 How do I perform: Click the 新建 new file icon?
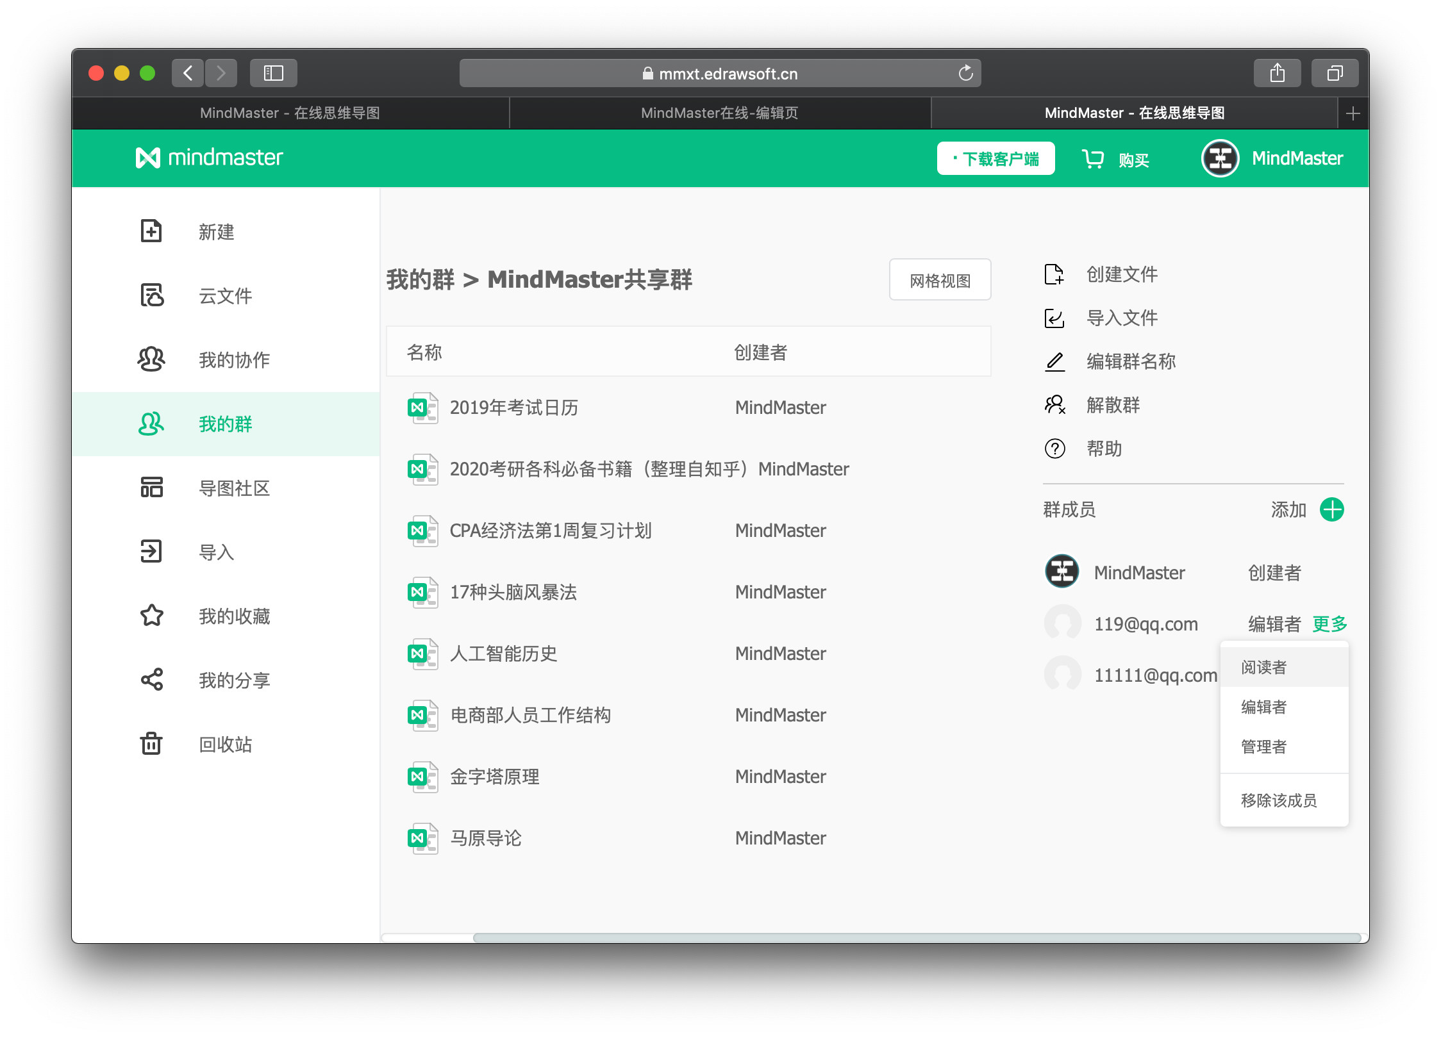click(x=151, y=231)
